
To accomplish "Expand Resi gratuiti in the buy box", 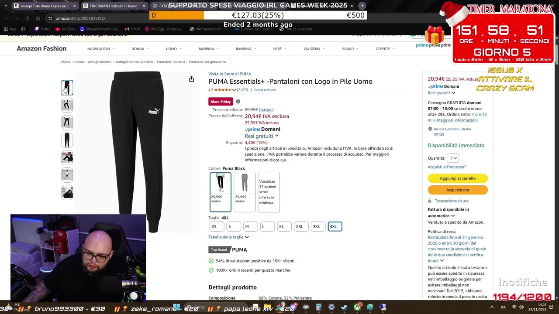I will (x=442, y=93).
